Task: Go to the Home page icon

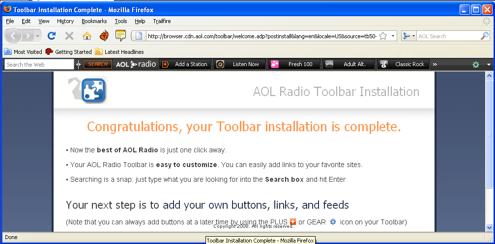Action: pyautogui.click(x=87, y=36)
